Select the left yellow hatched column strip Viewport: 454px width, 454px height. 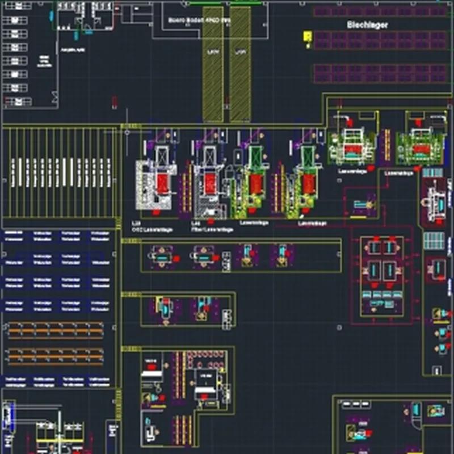coord(213,64)
